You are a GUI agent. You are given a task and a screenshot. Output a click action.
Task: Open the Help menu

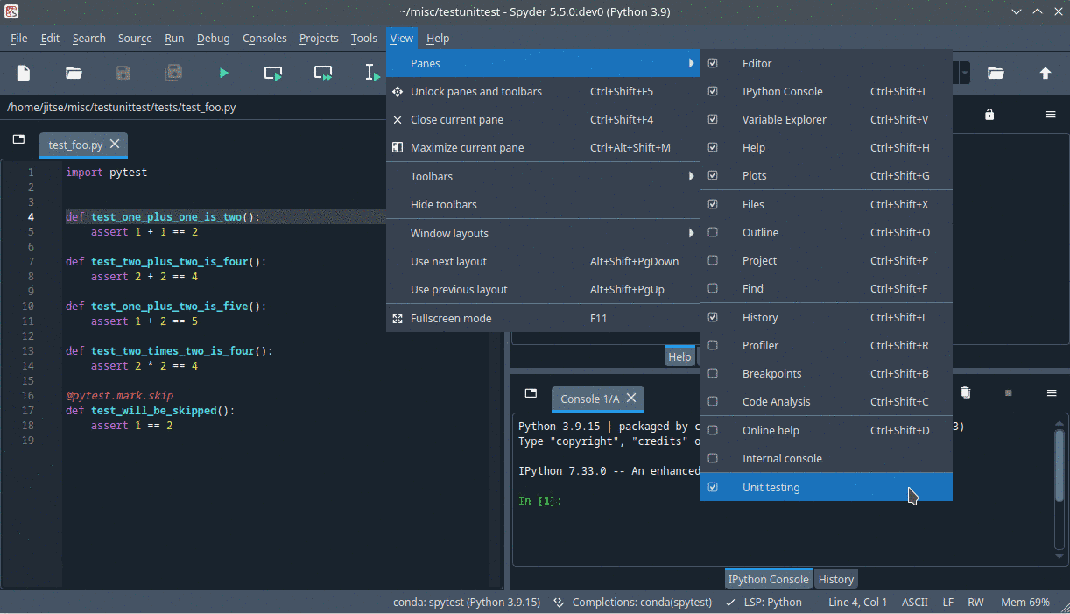[x=438, y=38]
